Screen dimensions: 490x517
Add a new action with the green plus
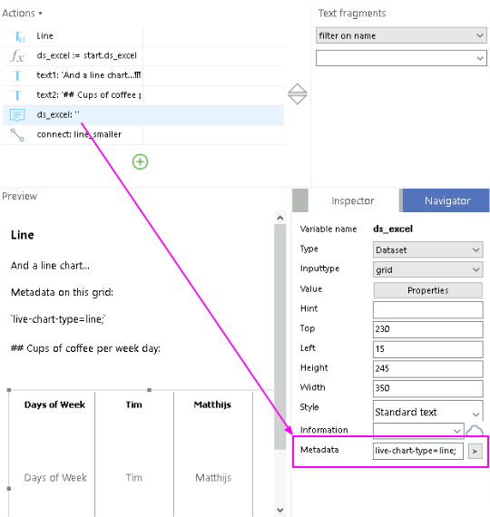pyautogui.click(x=141, y=161)
